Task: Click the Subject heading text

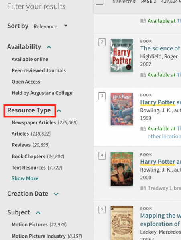Action: [19, 212]
